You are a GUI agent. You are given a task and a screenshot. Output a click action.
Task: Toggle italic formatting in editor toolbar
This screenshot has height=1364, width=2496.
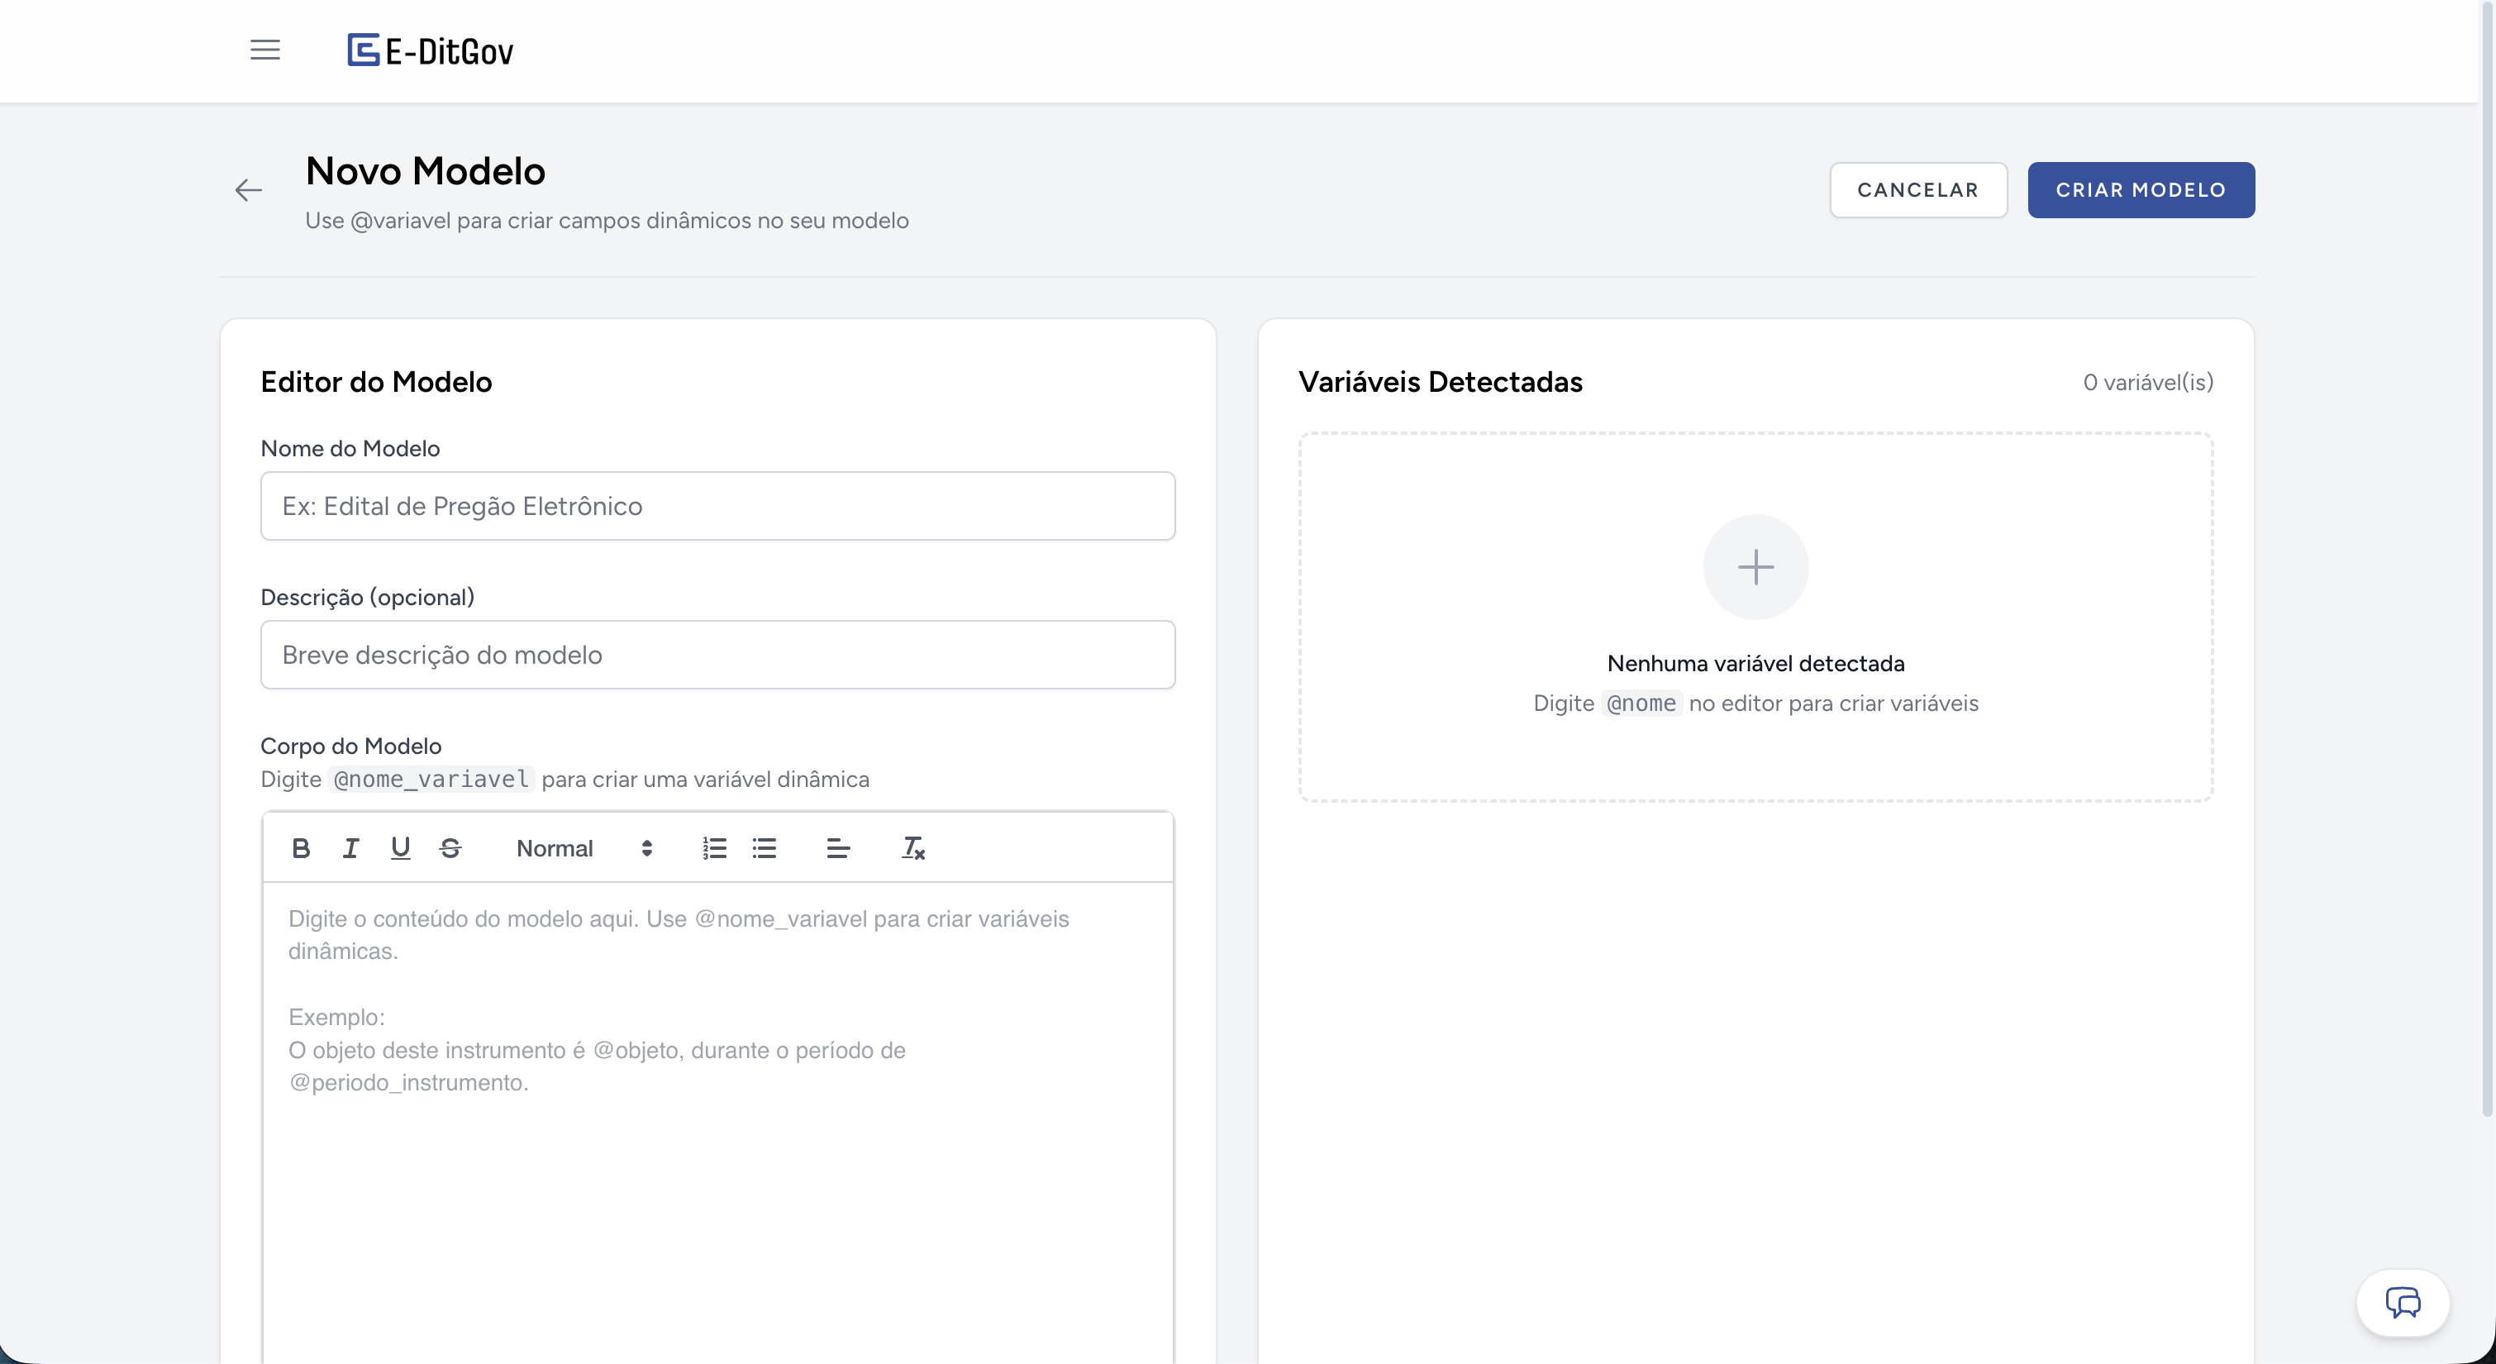pyautogui.click(x=350, y=848)
